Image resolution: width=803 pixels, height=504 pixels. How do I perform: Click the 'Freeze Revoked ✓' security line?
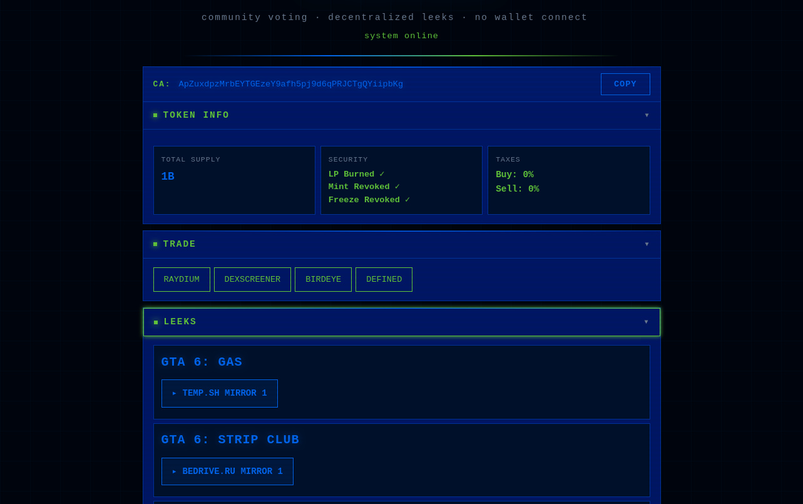[x=369, y=200]
